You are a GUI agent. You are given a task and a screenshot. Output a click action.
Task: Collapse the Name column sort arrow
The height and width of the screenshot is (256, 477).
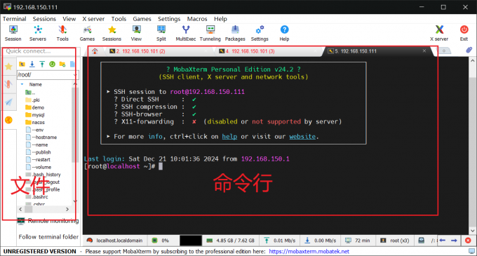22,84
